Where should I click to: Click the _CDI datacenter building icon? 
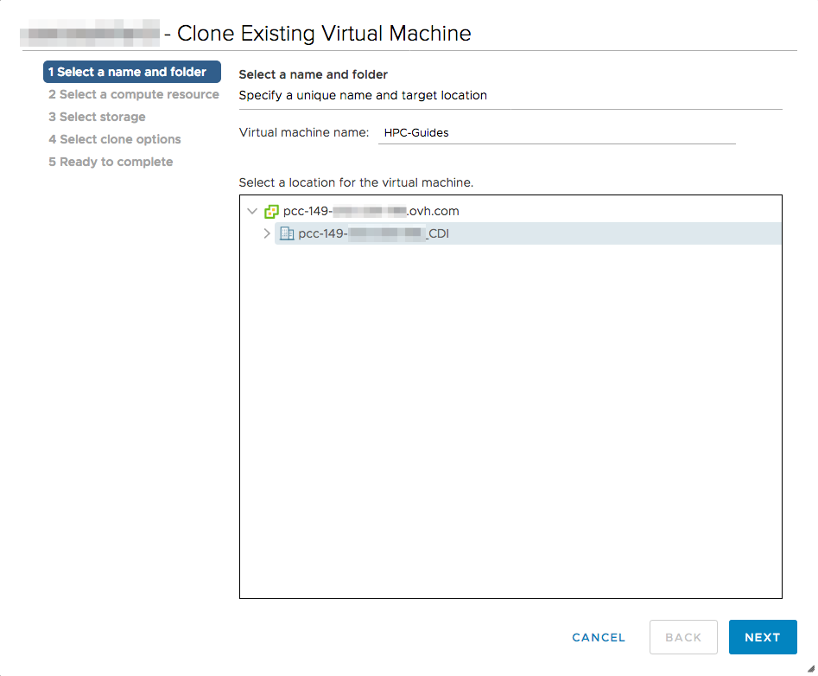click(x=286, y=233)
